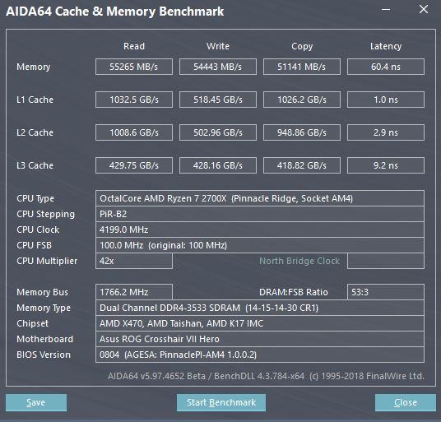Select L3 Cache Write 428.16 GB/s
This screenshot has width=441, height=422.
click(218, 165)
